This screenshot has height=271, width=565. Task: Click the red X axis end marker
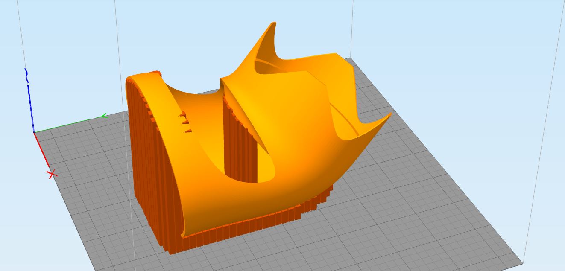(x=53, y=174)
